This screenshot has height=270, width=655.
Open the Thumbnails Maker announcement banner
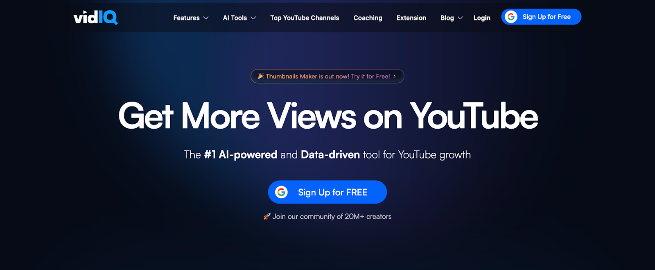click(327, 76)
